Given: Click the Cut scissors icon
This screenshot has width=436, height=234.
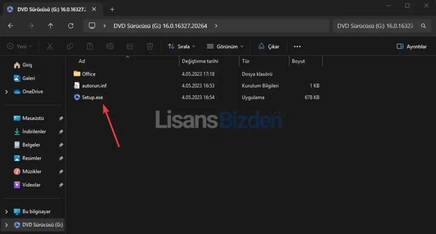Looking at the screenshot, I should coord(50,46).
